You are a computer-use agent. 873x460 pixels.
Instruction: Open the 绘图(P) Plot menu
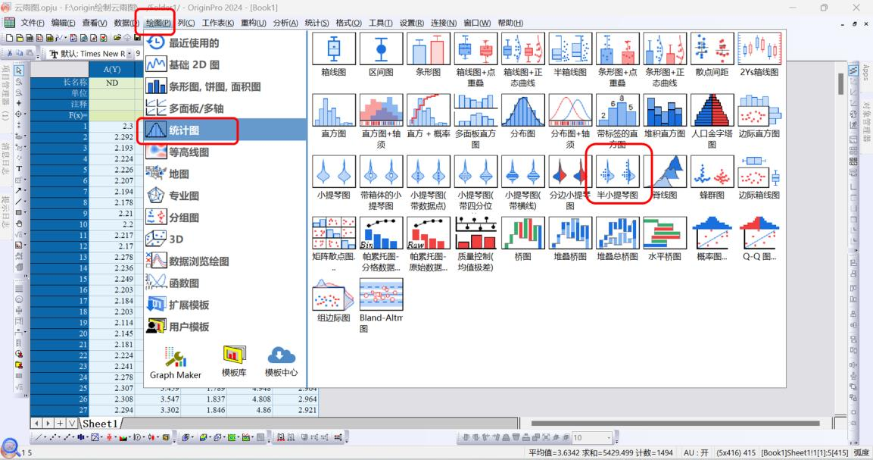click(158, 23)
